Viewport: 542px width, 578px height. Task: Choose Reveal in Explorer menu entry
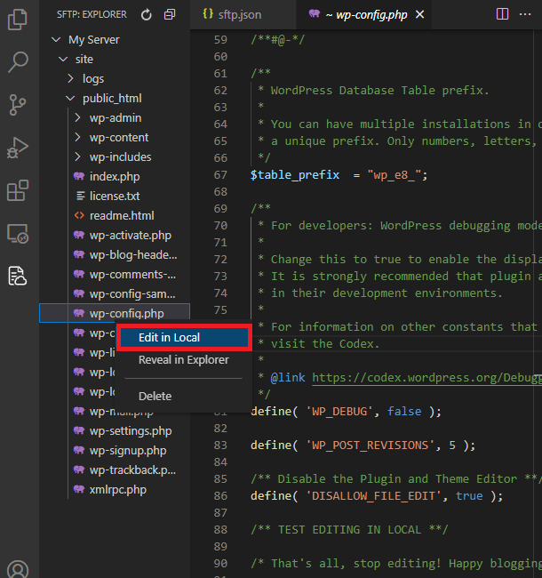point(183,360)
